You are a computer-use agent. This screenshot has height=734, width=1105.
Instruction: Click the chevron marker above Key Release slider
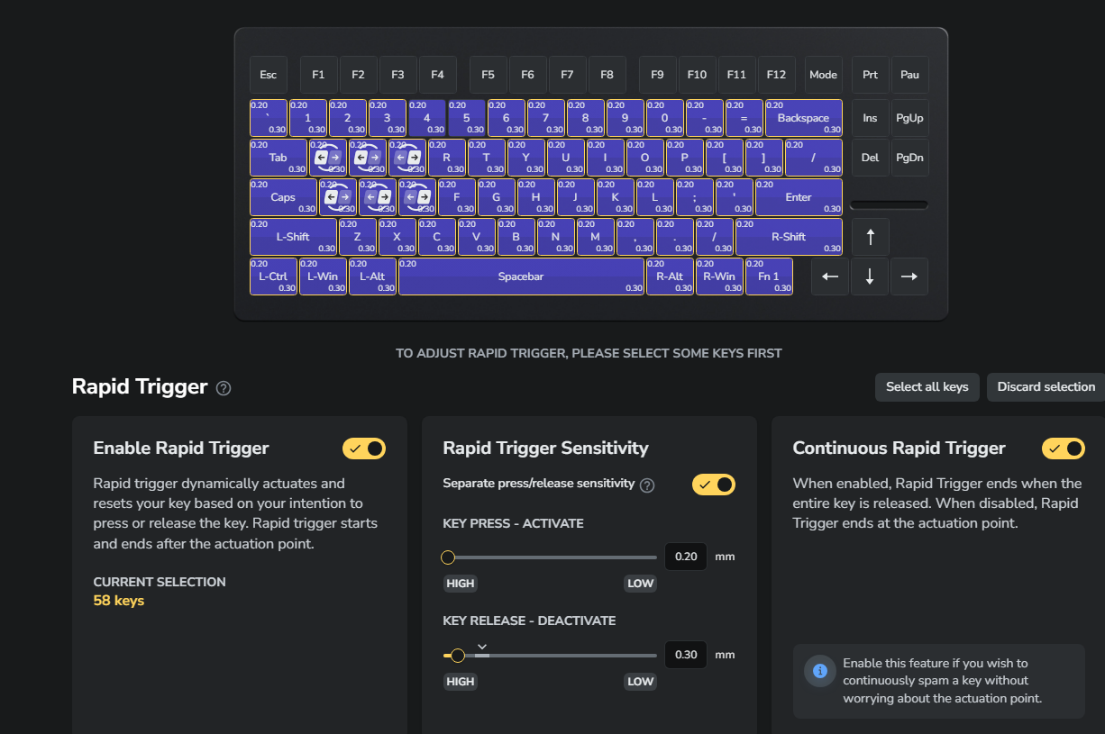point(482,646)
